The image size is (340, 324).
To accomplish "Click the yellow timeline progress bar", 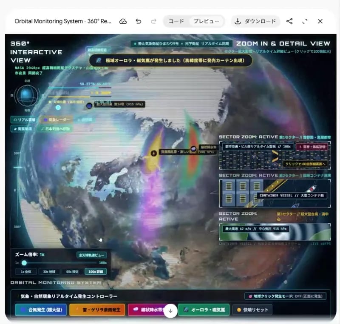I will coord(79,97).
